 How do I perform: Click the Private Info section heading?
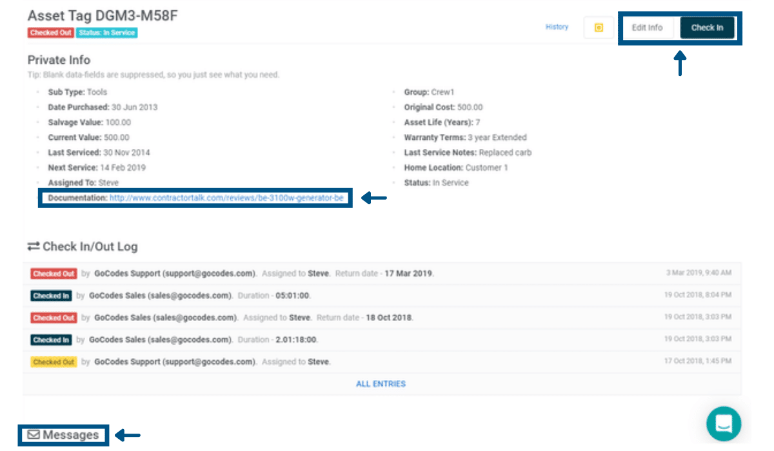pos(59,60)
